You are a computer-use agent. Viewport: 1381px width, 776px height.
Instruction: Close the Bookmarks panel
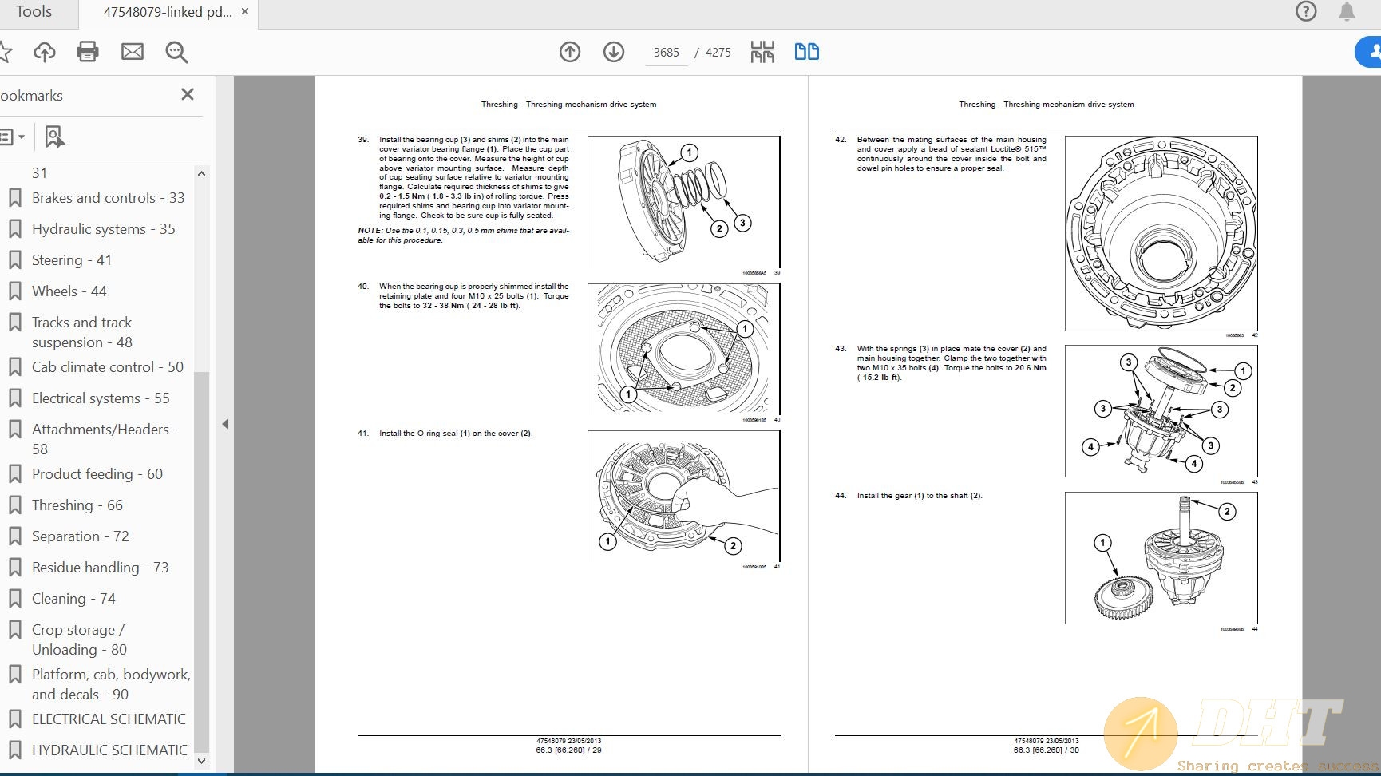pyautogui.click(x=188, y=94)
